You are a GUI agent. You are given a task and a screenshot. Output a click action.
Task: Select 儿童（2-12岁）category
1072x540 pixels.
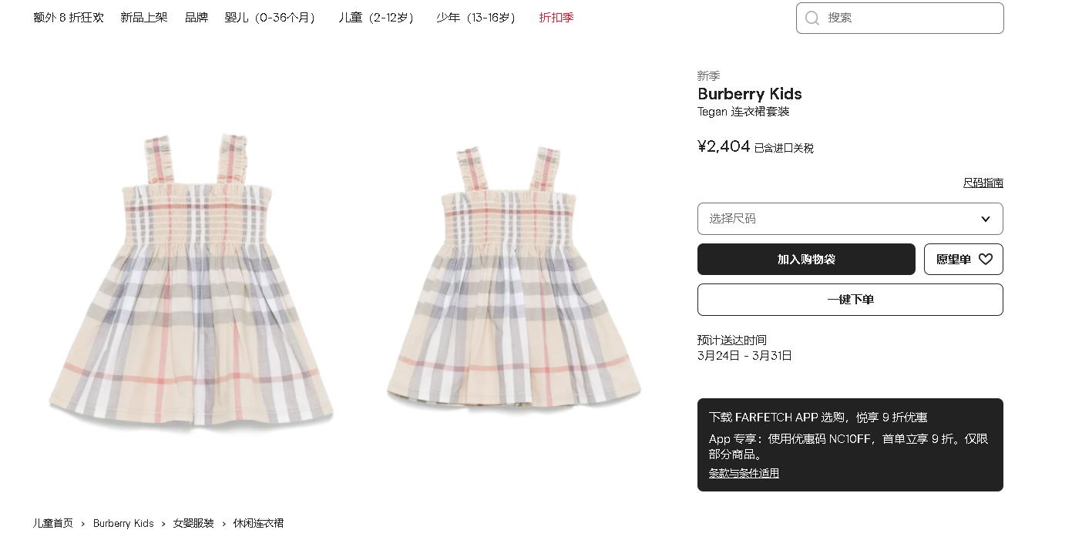coord(376,17)
